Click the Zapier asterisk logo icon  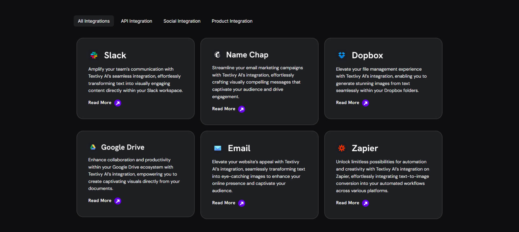click(x=342, y=148)
